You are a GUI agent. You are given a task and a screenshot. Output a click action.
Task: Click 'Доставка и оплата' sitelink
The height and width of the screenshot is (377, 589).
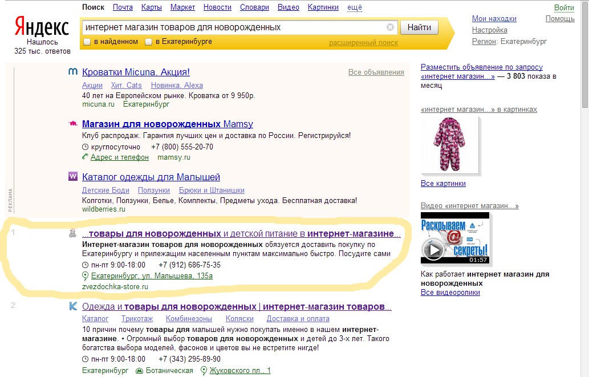pyautogui.click(x=298, y=318)
